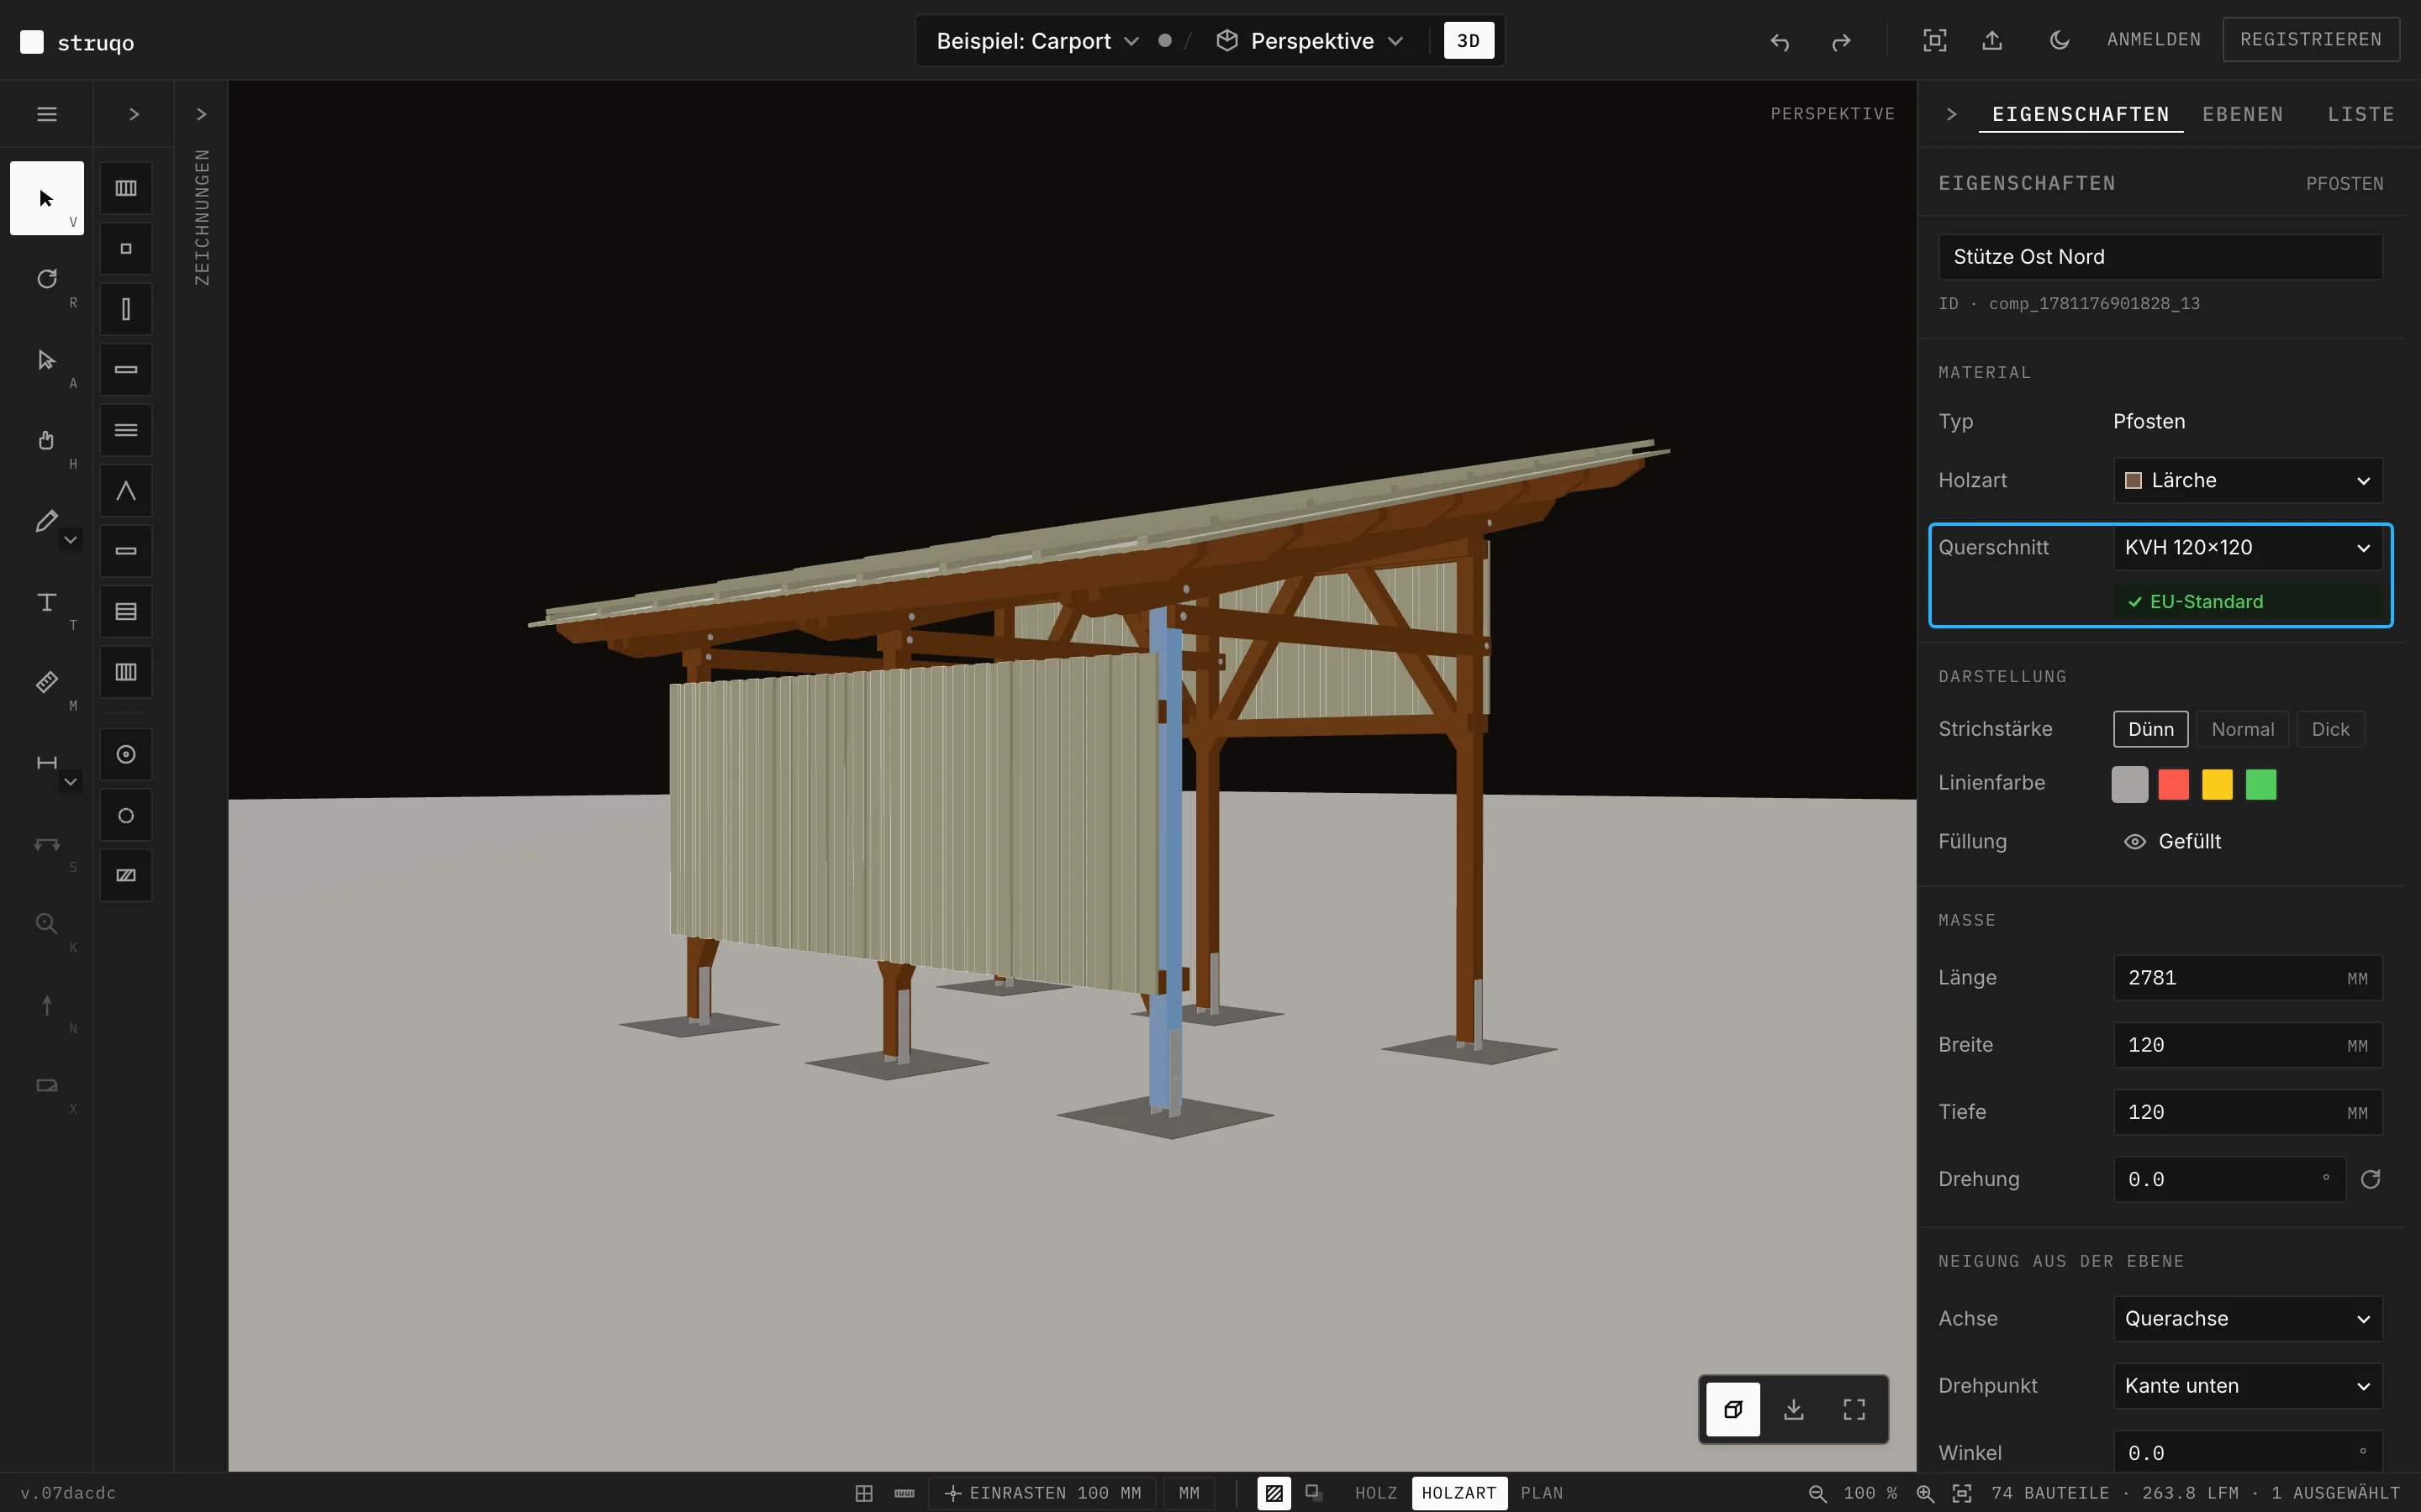
Task: Select the hand pan tool
Action: coord(46,440)
